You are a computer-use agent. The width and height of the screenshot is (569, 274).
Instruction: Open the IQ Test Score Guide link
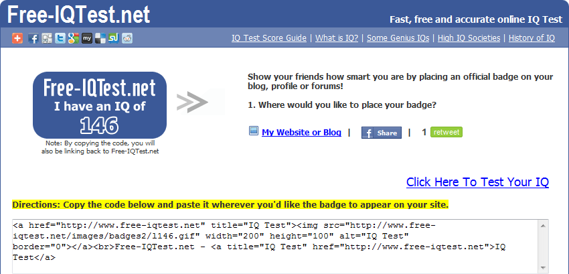coord(269,38)
